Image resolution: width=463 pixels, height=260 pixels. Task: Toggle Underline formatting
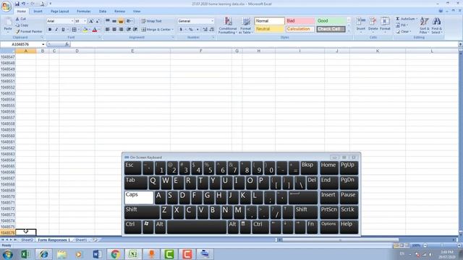(x=63, y=30)
